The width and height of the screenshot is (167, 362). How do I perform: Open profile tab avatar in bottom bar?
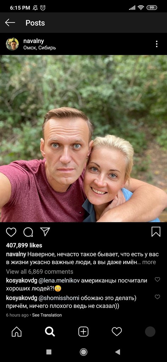click(x=150, y=332)
